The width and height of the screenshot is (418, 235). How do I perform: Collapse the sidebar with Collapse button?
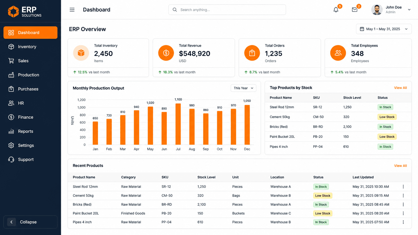[30, 222]
